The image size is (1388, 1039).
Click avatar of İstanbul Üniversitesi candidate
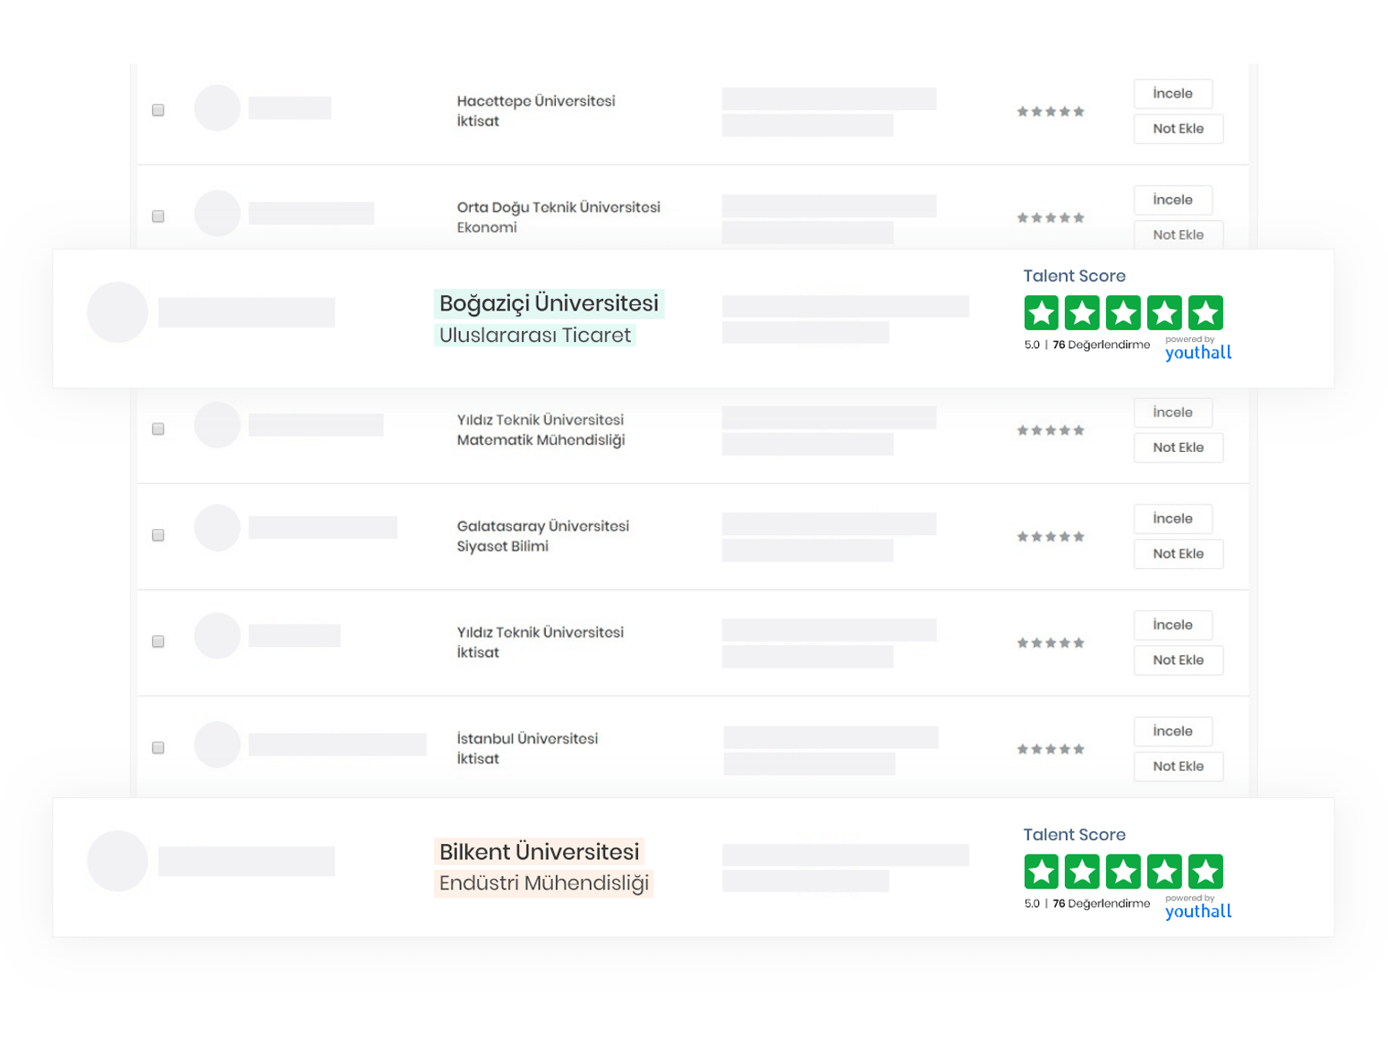tap(217, 745)
